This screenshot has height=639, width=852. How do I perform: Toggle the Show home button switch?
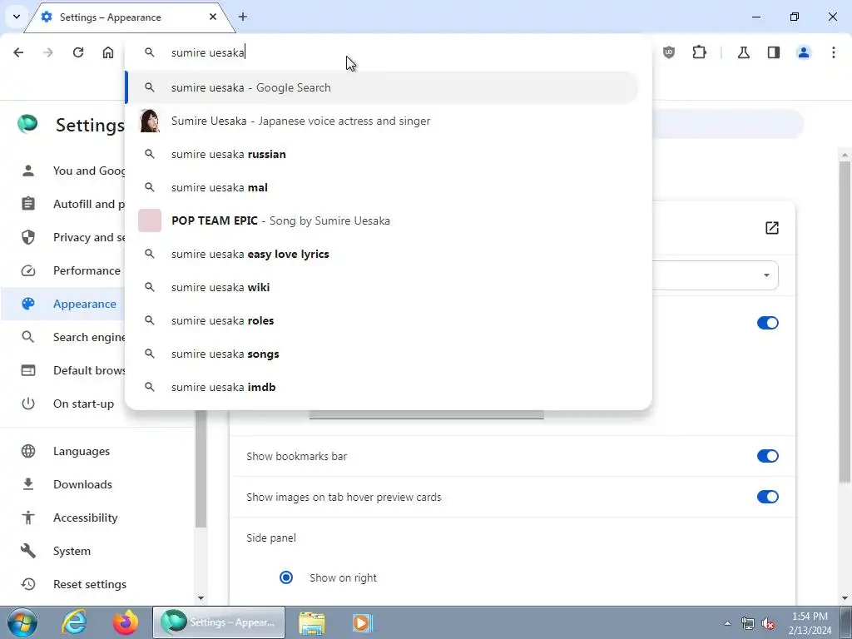click(x=767, y=323)
